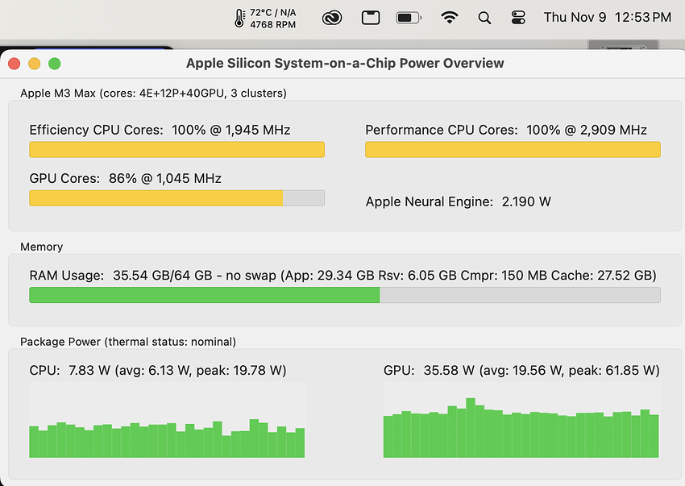
Task: Open Control Center
Action: coord(518,18)
